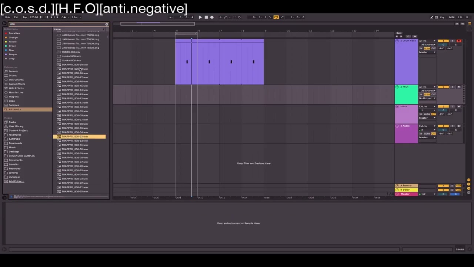Open 2 MIDI No Output dropdown
Viewport: 474px width, 267px height.
pos(427,98)
